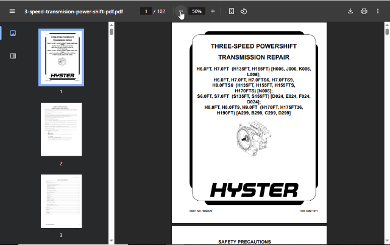Viewport: 390px width, 245px height.
Task: Select page 2 thumbnail
Action: point(61,129)
